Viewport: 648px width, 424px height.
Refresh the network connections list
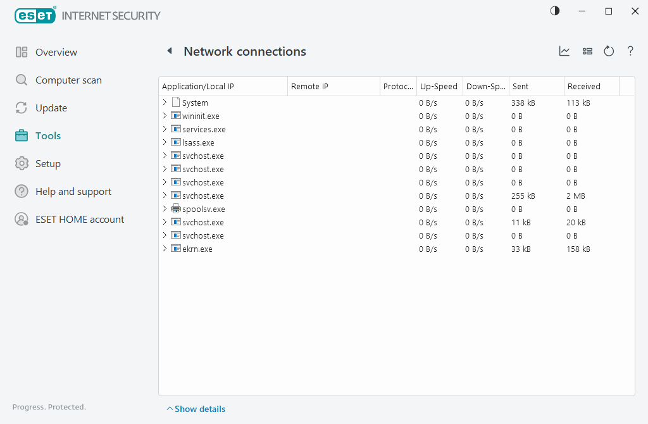point(609,51)
